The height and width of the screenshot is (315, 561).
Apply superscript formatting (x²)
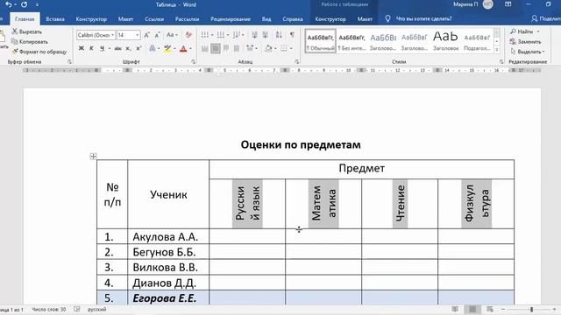[138, 48]
